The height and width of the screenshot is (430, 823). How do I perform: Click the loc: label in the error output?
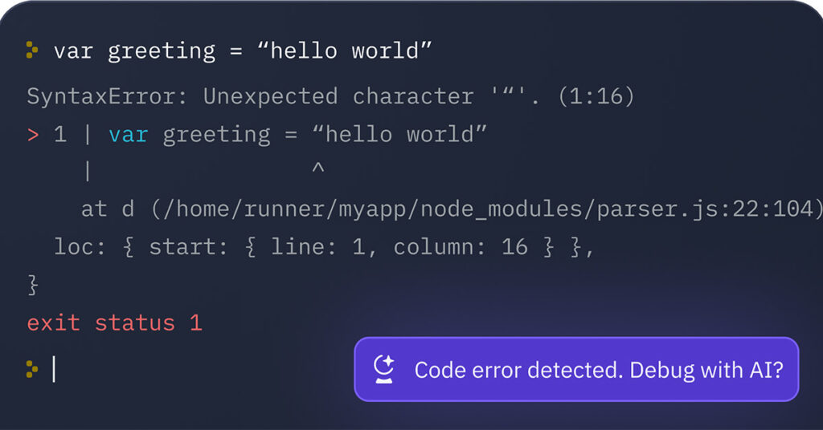click(80, 246)
